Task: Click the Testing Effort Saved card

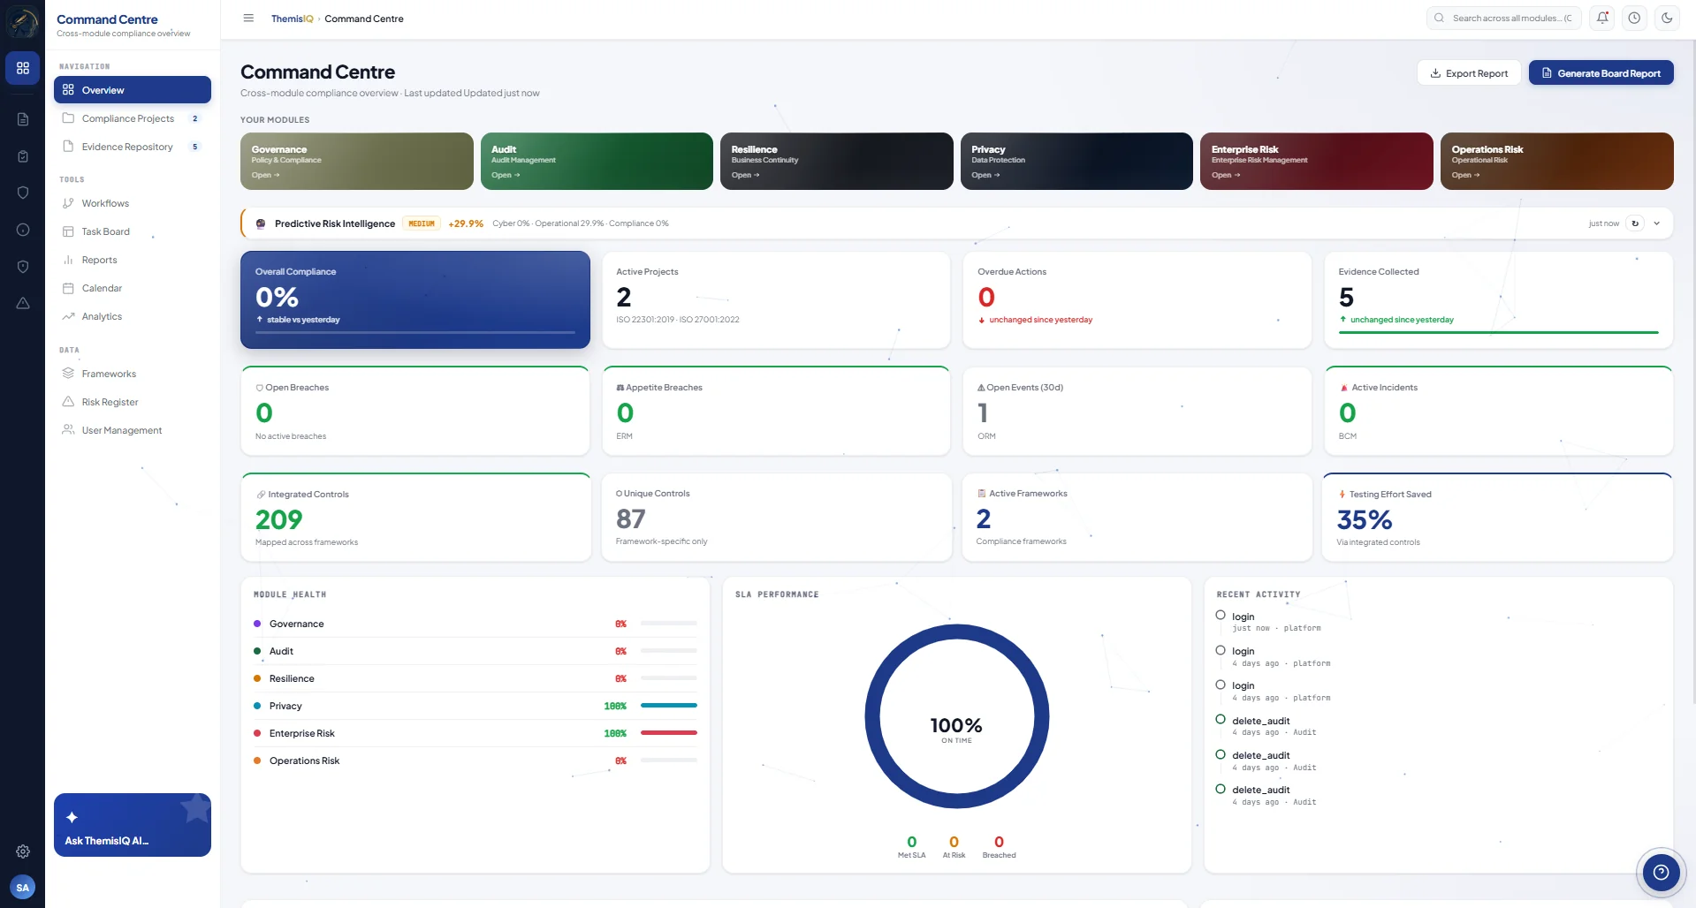Action: coord(1498,518)
